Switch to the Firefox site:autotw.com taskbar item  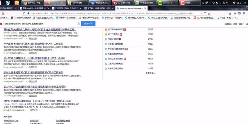pyautogui.click(x=55, y=3)
